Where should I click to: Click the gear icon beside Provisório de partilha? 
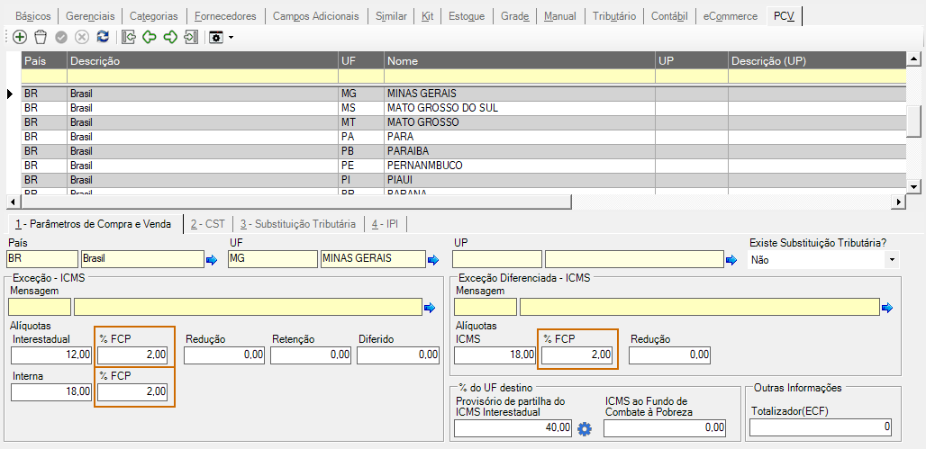tap(584, 429)
